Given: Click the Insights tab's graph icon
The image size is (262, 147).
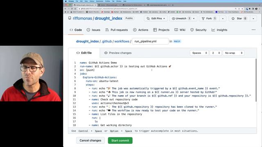Looking at the screenshot, I should coord(213,30).
